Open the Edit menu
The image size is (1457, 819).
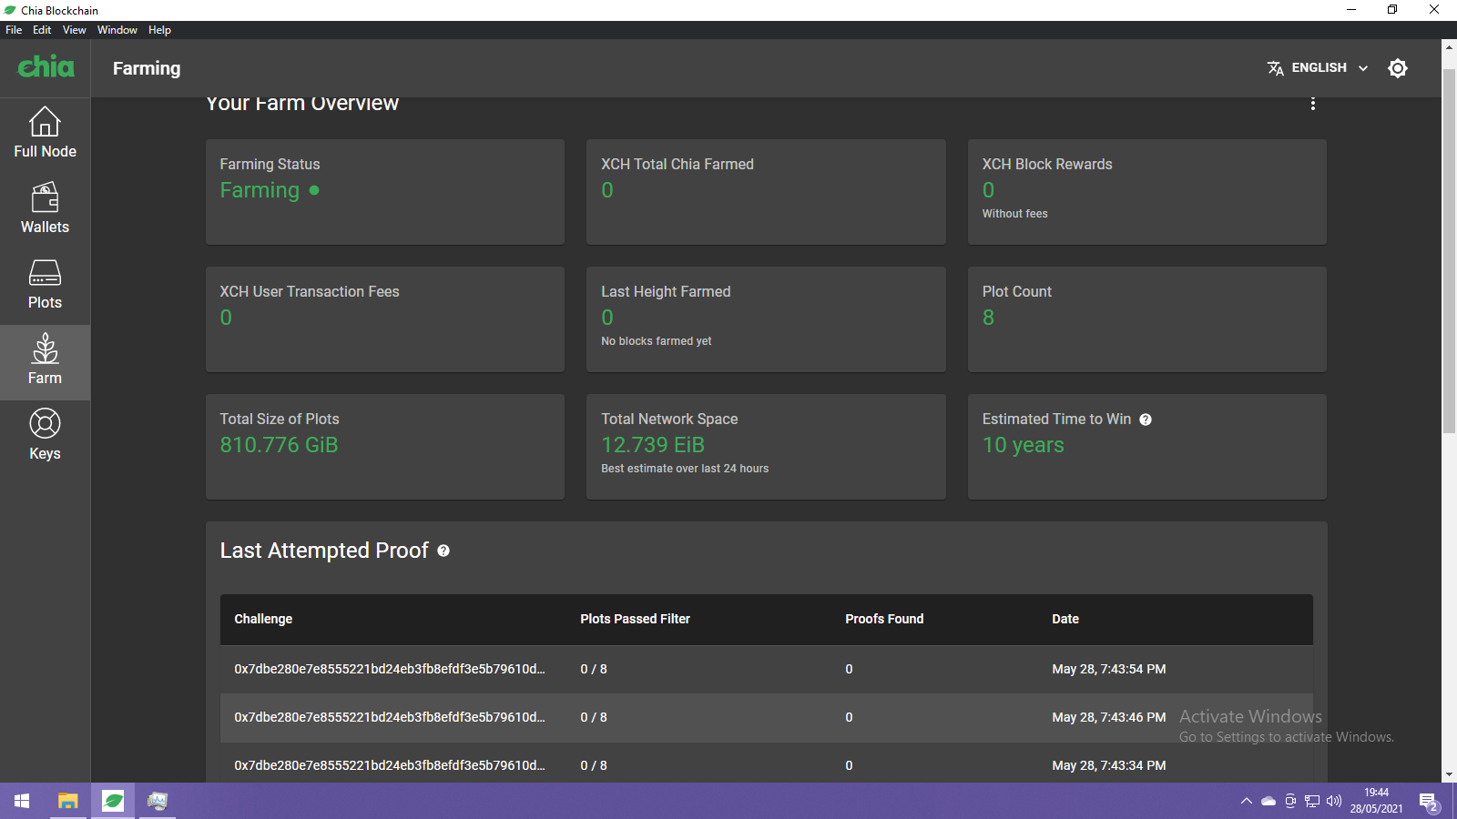42,30
